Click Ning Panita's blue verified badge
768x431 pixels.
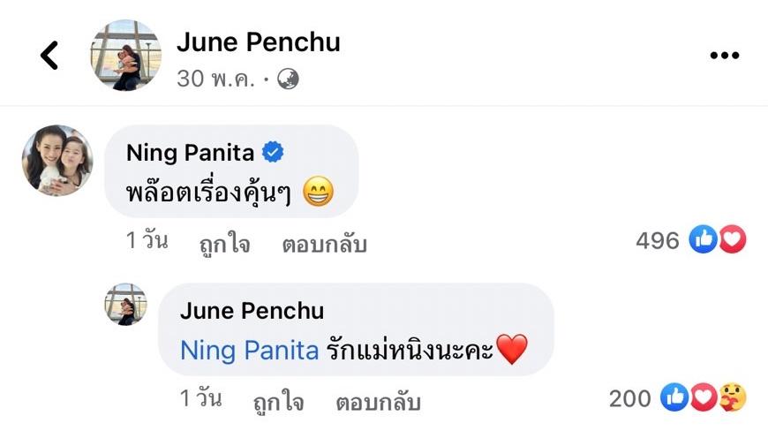(274, 153)
